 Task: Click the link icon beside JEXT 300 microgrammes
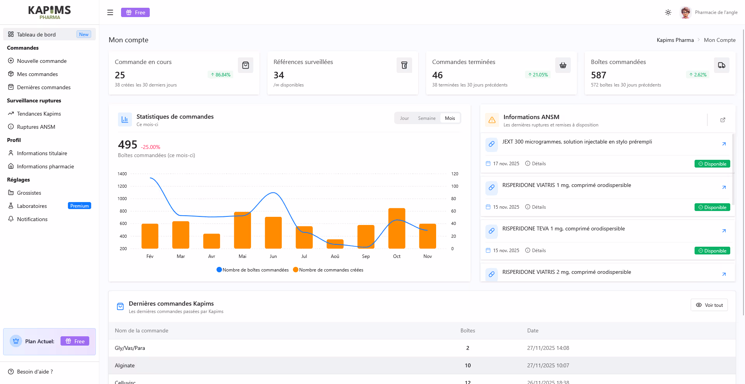click(x=492, y=144)
